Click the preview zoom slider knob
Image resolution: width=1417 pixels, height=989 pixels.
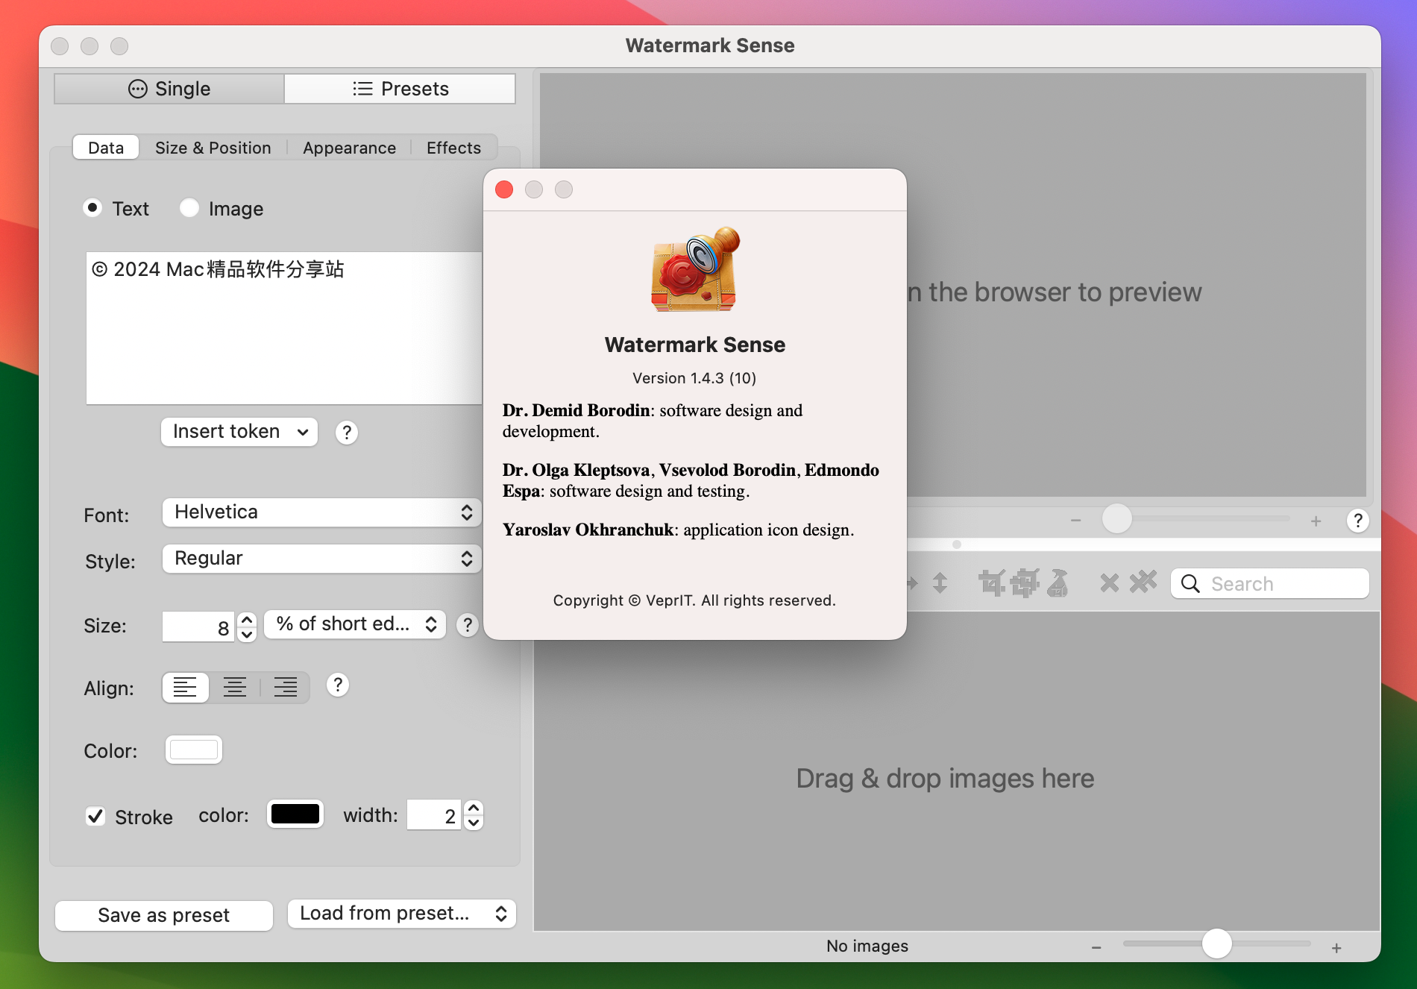tap(1117, 518)
